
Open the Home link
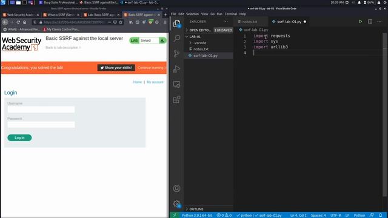pos(138,82)
